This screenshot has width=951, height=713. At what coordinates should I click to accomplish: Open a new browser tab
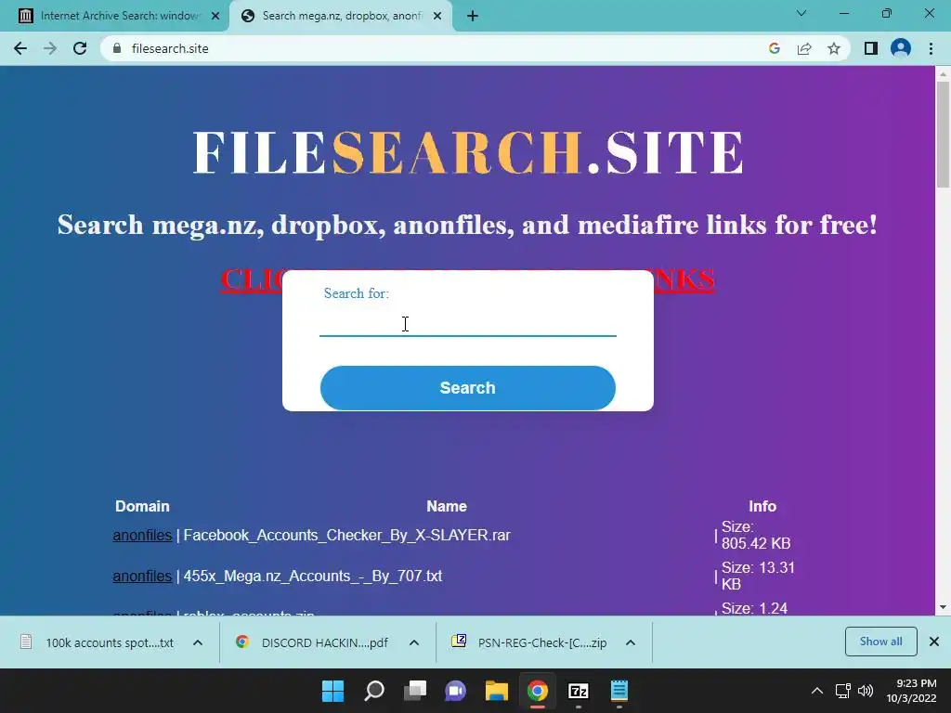tap(473, 16)
